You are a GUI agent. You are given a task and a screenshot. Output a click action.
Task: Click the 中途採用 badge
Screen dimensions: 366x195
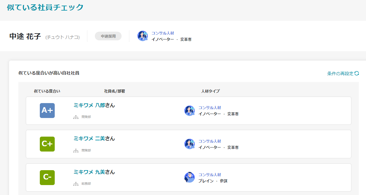[108, 36]
